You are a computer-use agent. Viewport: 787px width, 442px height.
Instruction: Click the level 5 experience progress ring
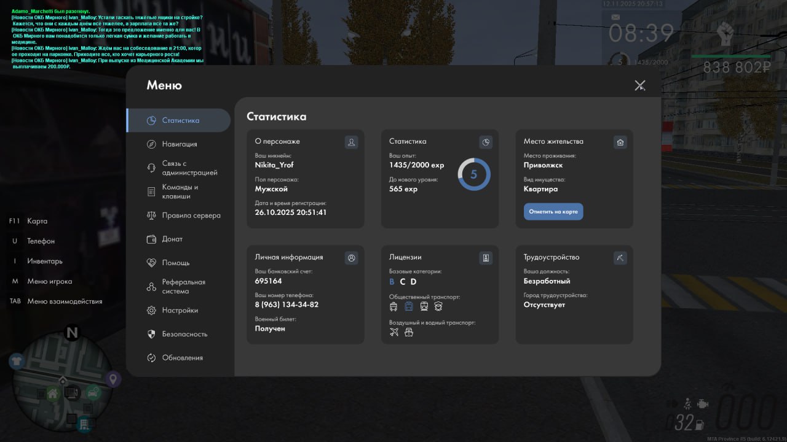(x=473, y=174)
